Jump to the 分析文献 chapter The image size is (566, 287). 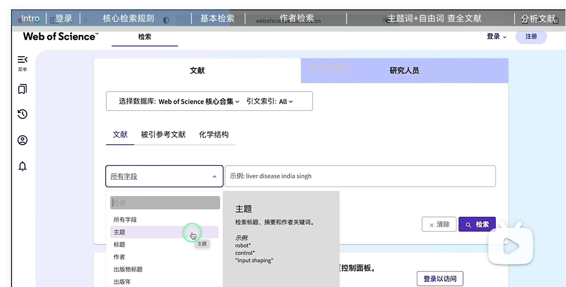tap(538, 18)
